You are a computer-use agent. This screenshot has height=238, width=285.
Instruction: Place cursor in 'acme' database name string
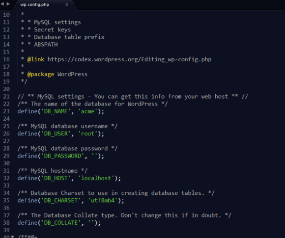87,111
